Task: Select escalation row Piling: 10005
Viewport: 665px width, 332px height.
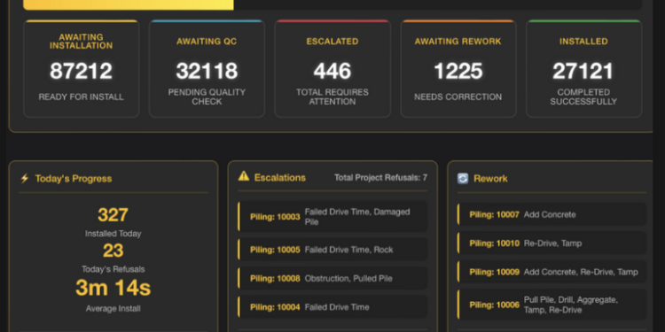Action: pos(332,250)
